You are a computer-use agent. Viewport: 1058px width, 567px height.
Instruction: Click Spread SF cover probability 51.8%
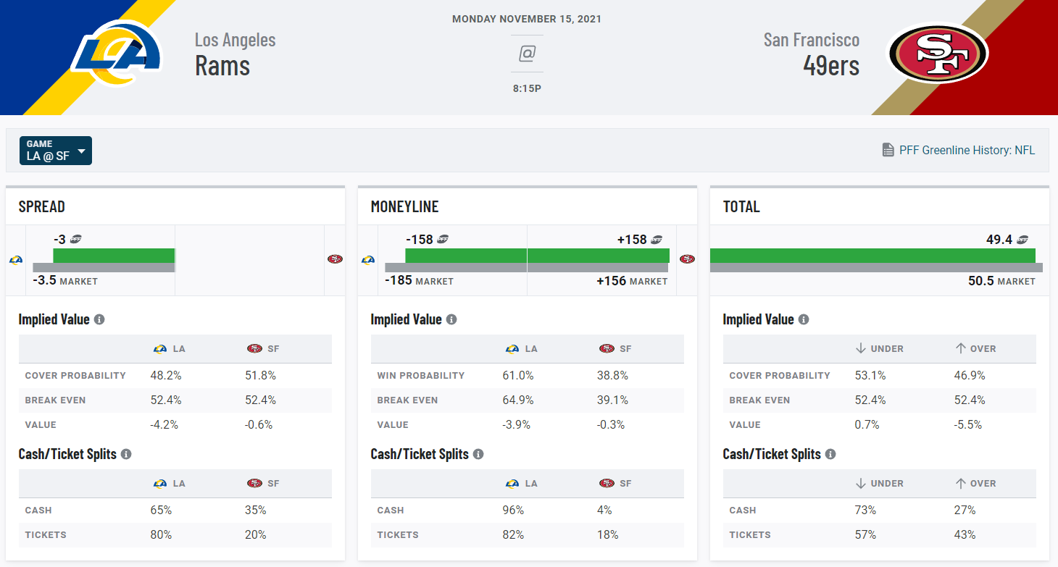260,375
